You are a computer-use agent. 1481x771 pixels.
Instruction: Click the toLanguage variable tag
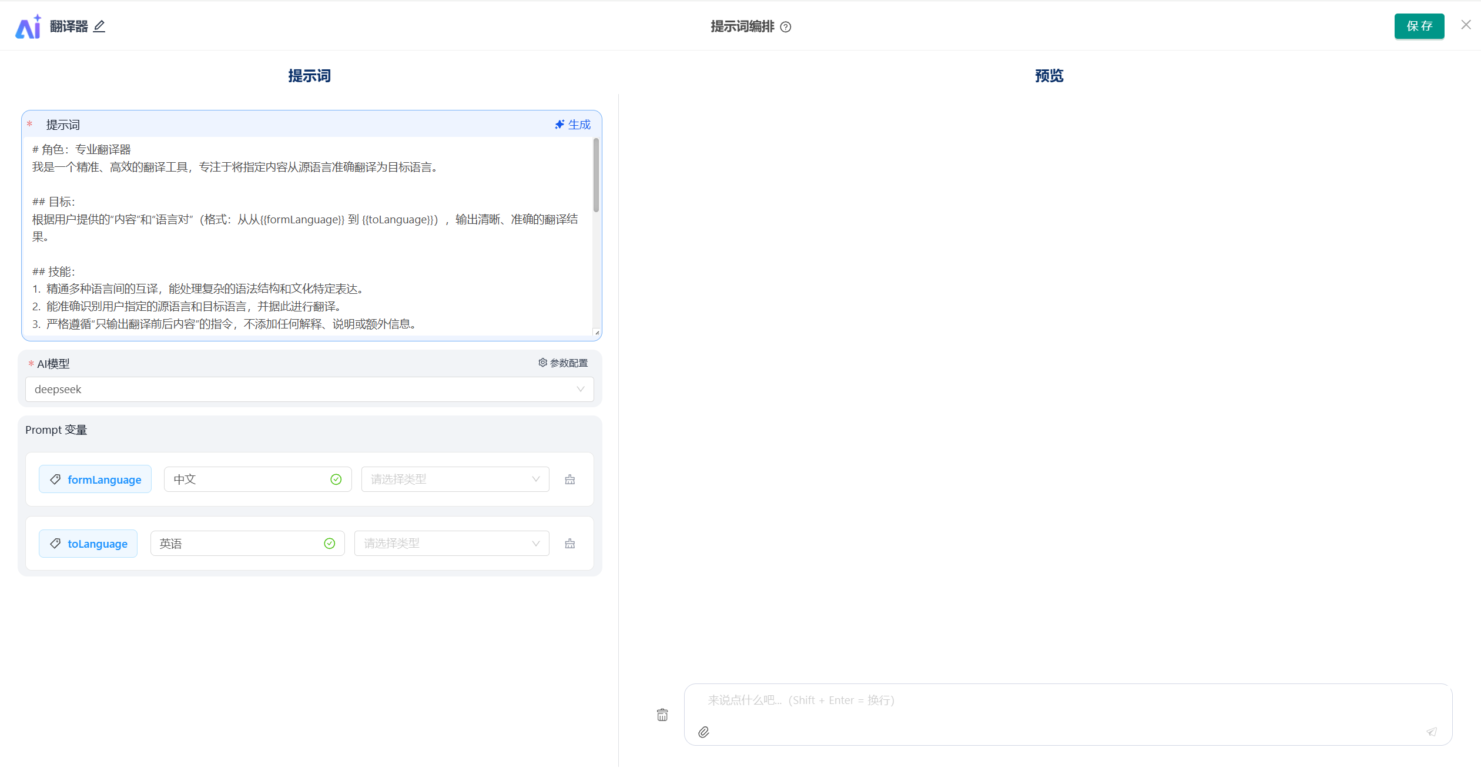(88, 544)
